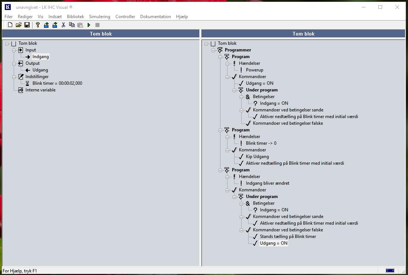Viewport: 408px width, 275px height.
Task: Collapse the Output node in left tree
Action: [x=14, y=63]
